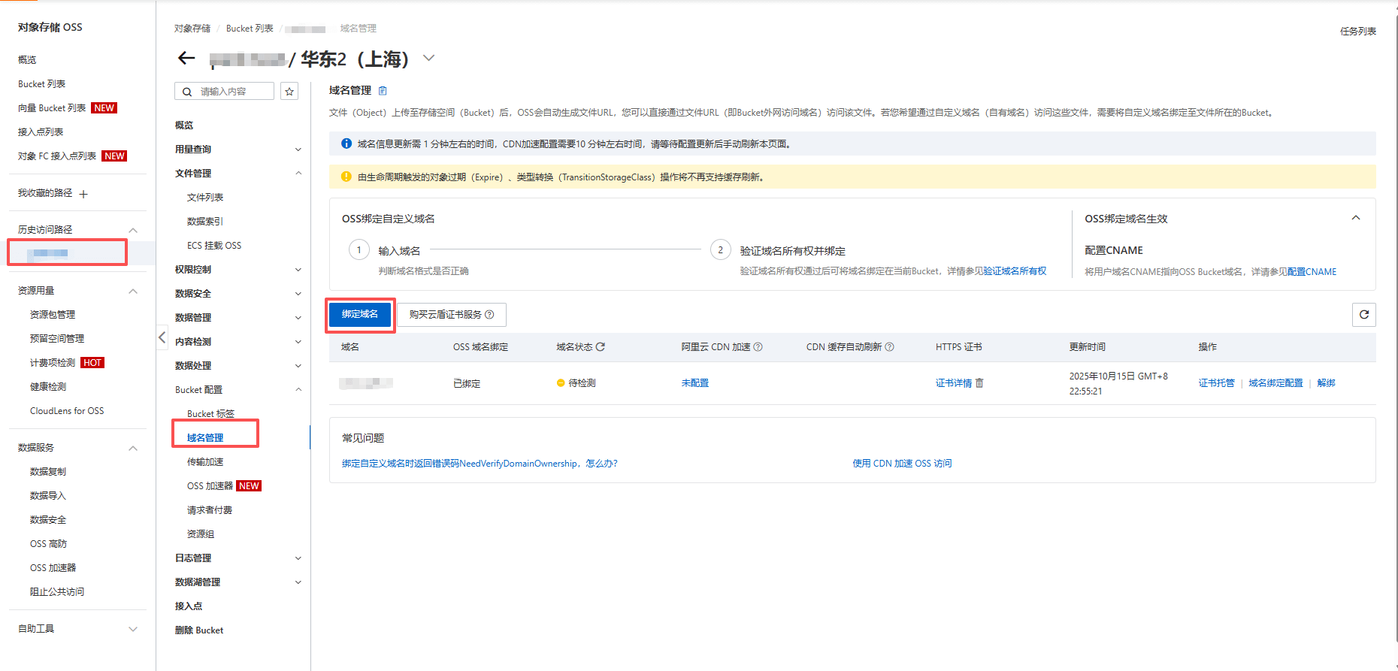Select 文件列表 under 文件管理
1398x671 pixels.
pos(205,198)
